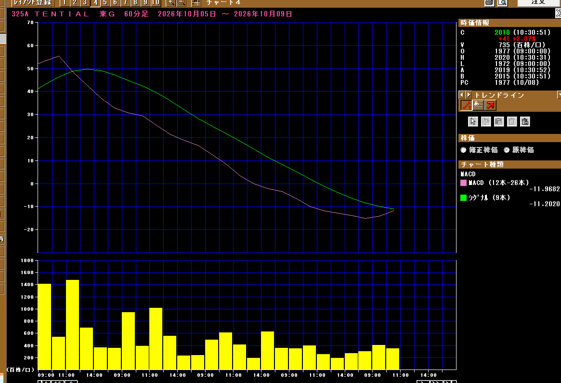Image resolution: width=561 pixels, height=383 pixels.
Task: Select layout tab 4
Action: (x=95, y=2)
